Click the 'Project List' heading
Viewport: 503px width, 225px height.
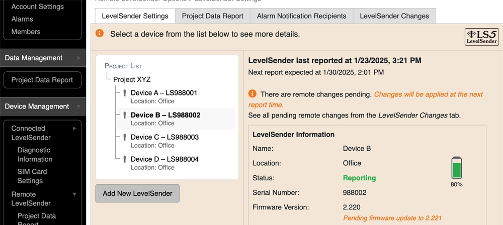(123, 66)
